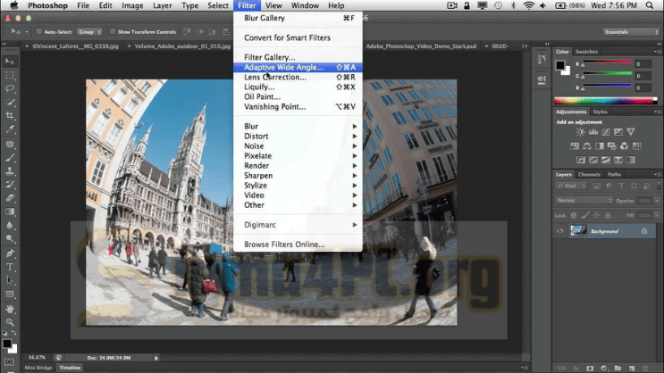Hide the Background layer eye icon

click(x=560, y=231)
